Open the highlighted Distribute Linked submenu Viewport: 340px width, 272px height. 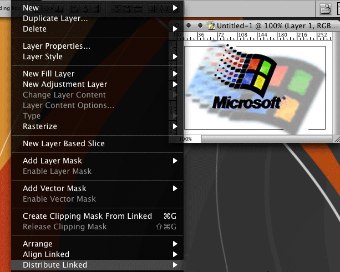[x=97, y=265]
